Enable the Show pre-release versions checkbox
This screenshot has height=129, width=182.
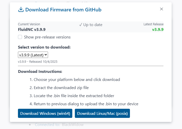(20, 37)
